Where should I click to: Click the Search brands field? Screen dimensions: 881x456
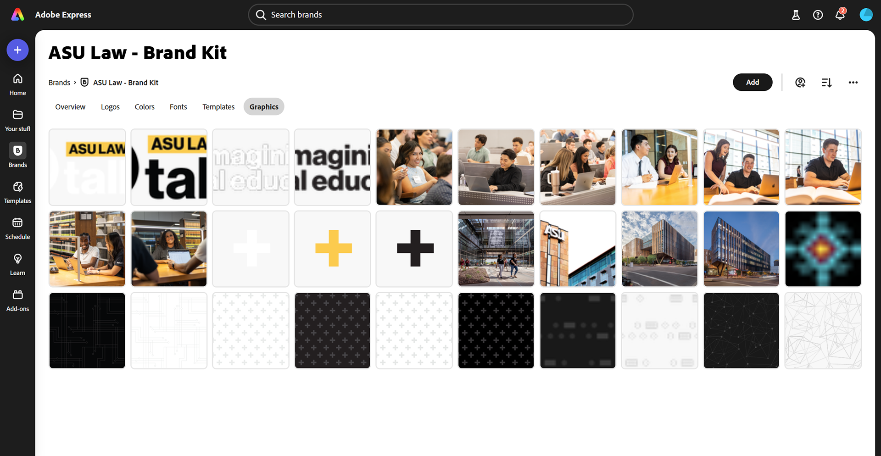coord(440,15)
